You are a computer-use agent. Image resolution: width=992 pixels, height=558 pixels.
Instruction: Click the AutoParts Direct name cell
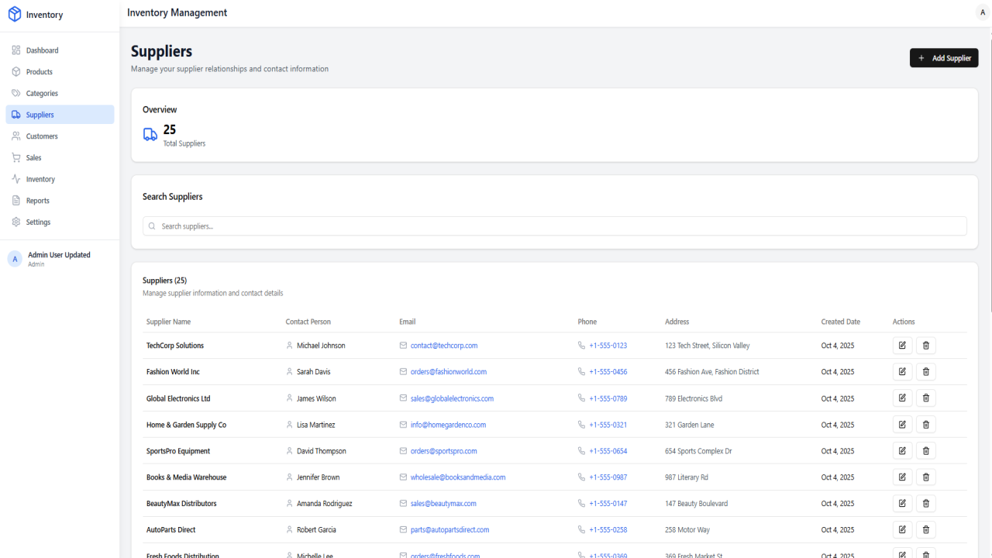pos(171,530)
